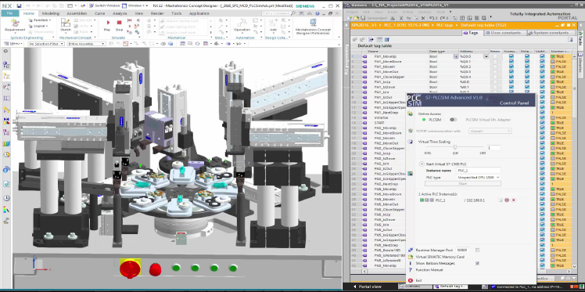
Task: Click the Virtual Time Scaling slider handle
Action: tap(455, 147)
